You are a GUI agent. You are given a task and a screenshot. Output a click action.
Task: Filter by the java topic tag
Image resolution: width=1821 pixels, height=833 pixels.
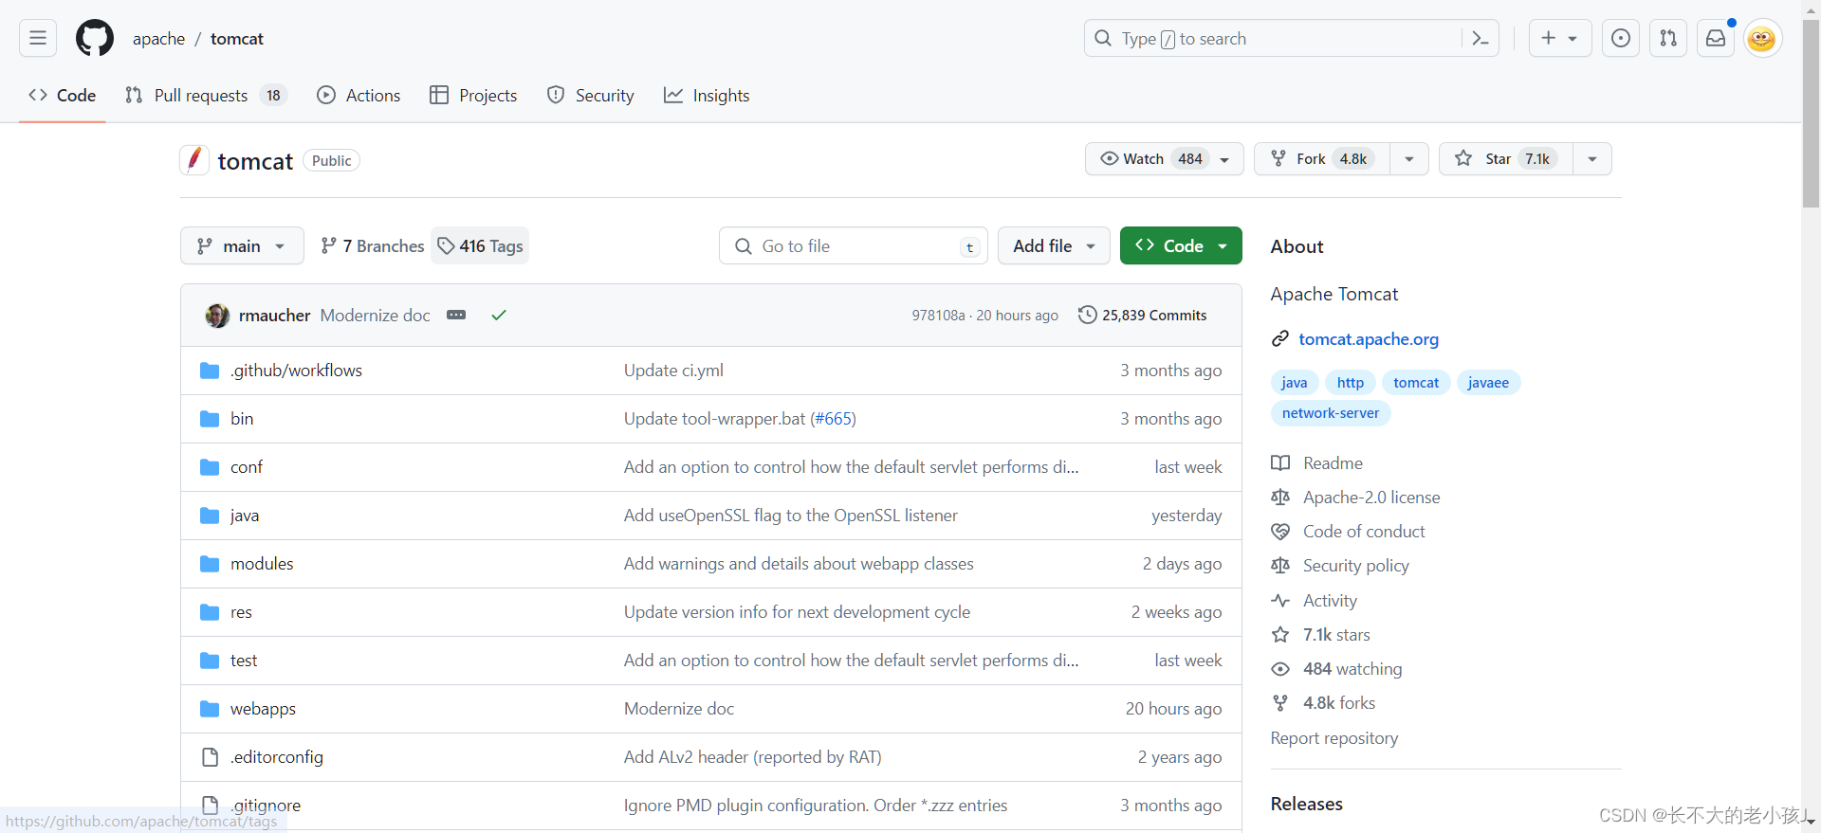pyautogui.click(x=1294, y=383)
